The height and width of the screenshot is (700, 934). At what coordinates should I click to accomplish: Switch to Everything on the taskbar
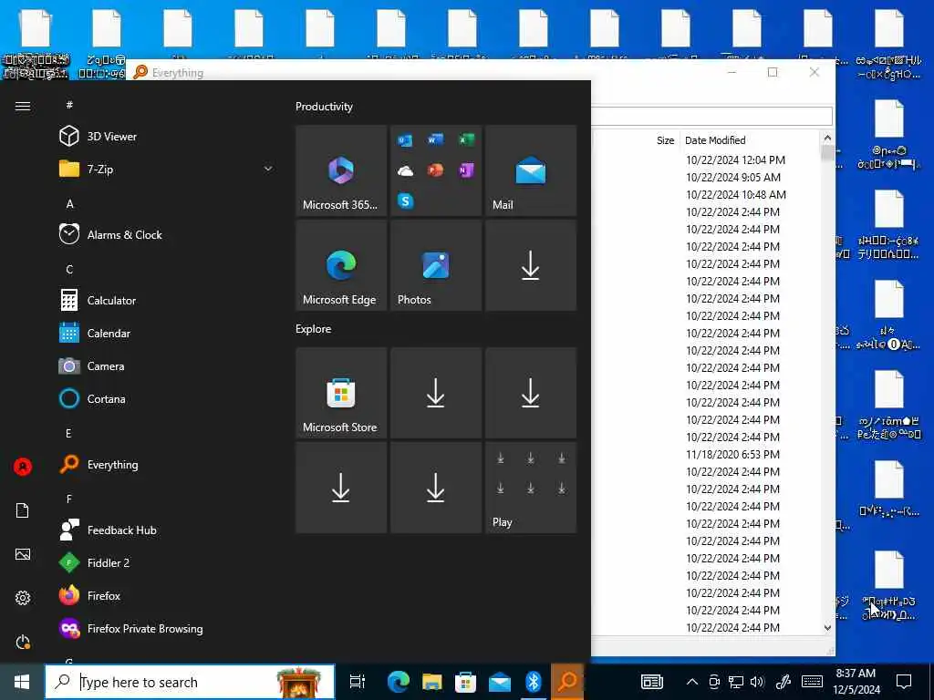click(x=567, y=682)
